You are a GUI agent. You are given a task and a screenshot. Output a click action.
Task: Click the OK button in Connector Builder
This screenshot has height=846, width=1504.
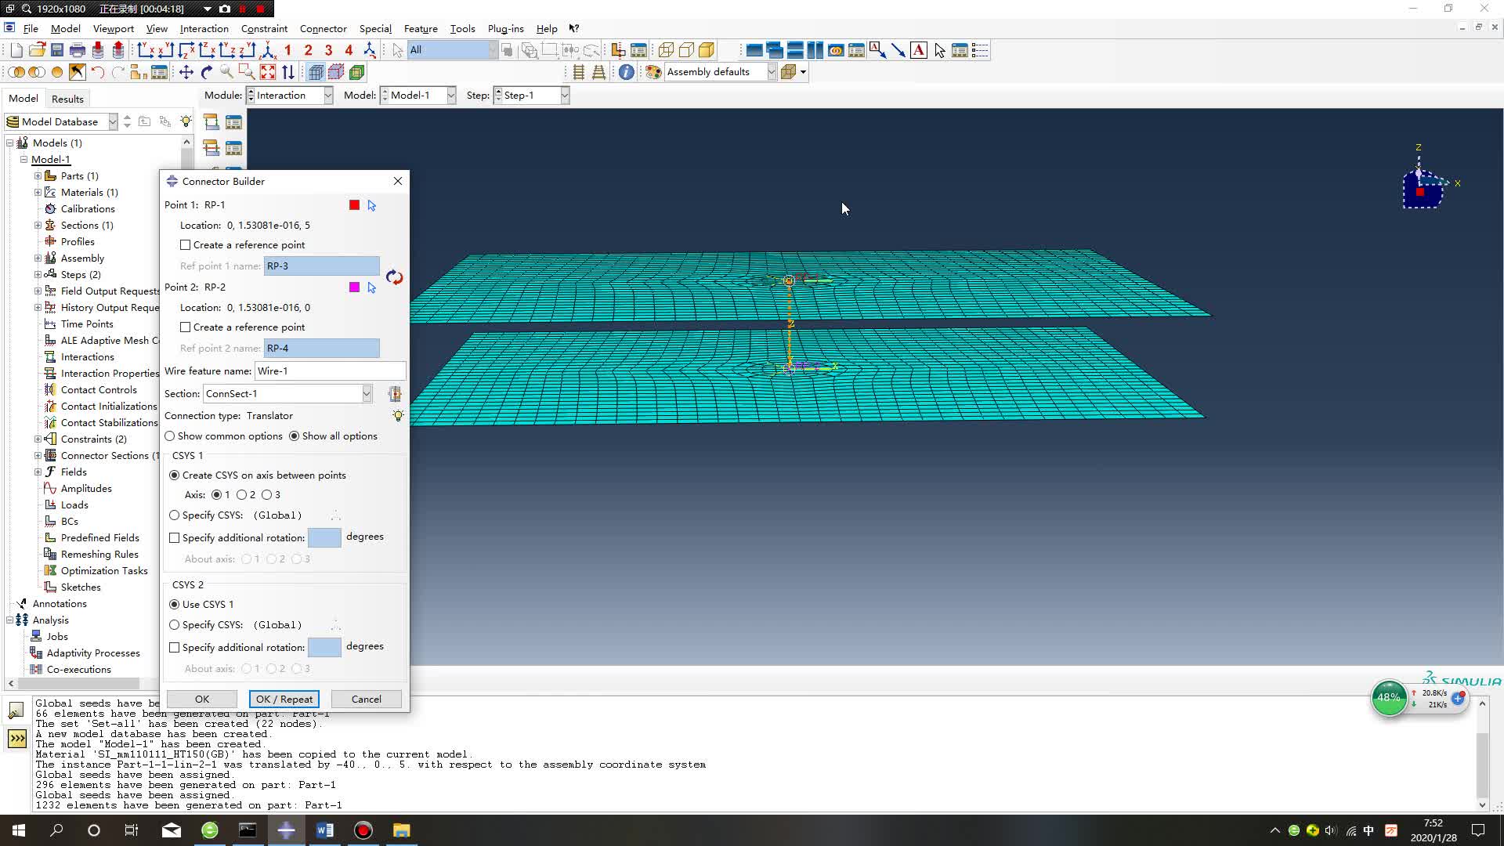pos(202,700)
